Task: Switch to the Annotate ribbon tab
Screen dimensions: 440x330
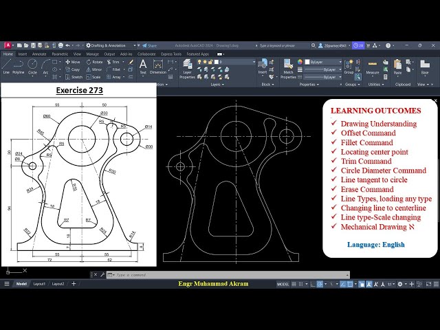Action: click(x=39, y=54)
